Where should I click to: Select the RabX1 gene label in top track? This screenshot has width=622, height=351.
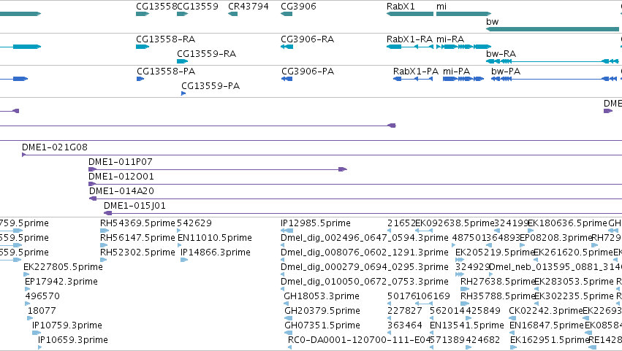(x=401, y=7)
